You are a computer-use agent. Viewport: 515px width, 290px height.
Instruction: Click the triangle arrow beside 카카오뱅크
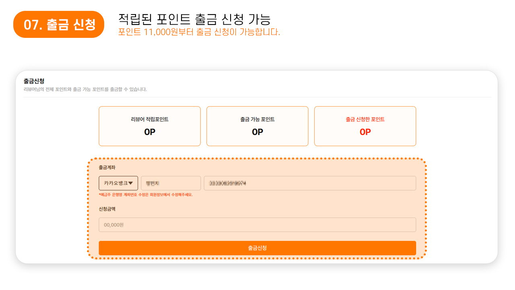(x=130, y=183)
